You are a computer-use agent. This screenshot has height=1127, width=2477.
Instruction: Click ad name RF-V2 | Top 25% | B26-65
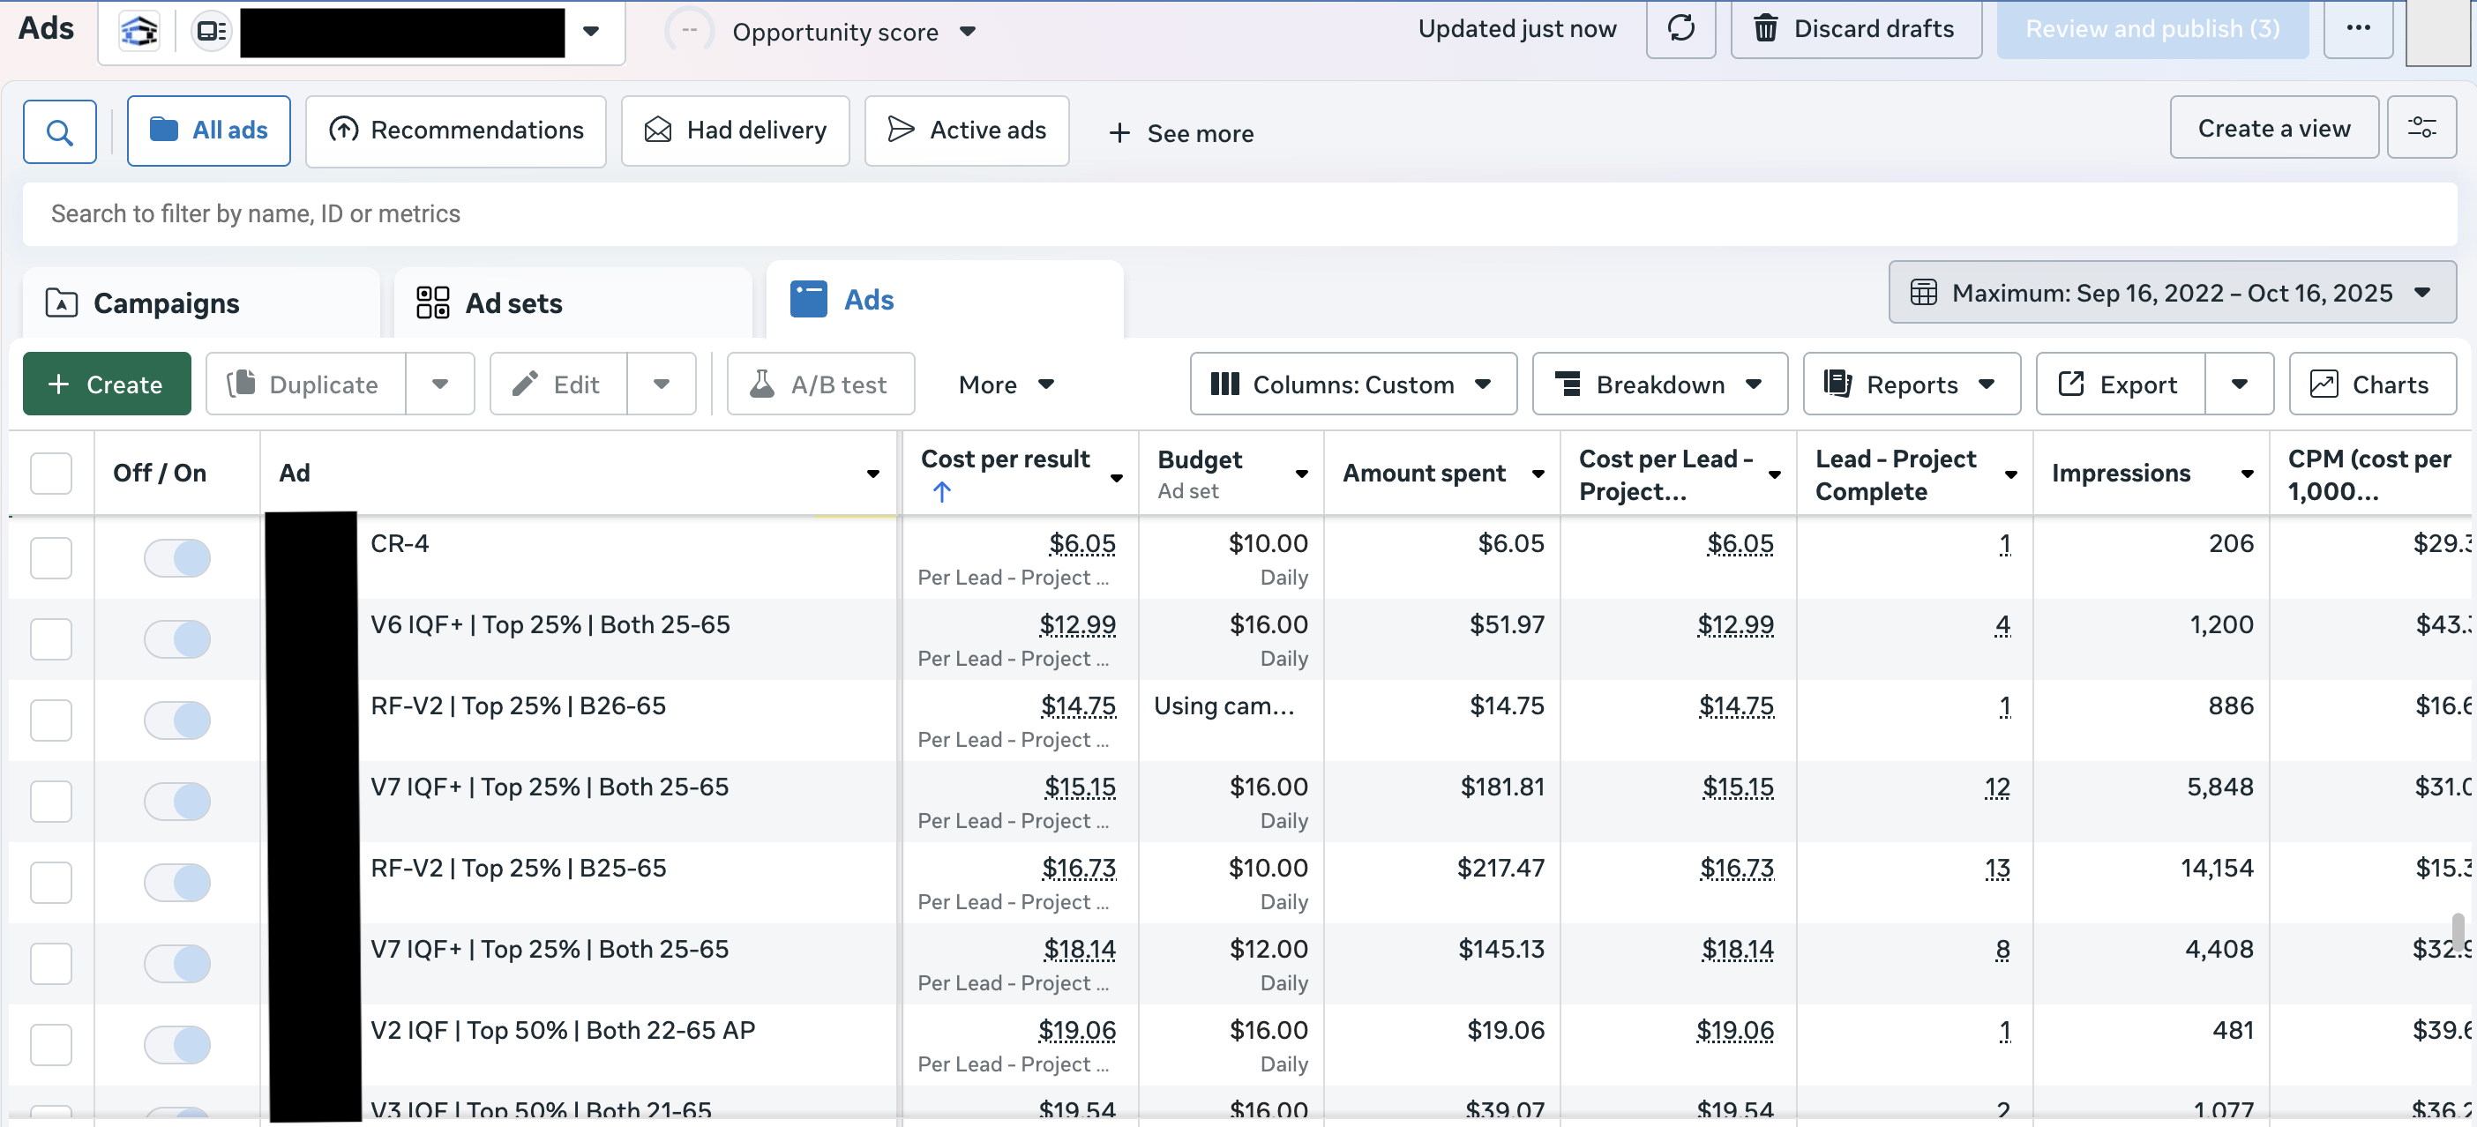coord(519,705)
